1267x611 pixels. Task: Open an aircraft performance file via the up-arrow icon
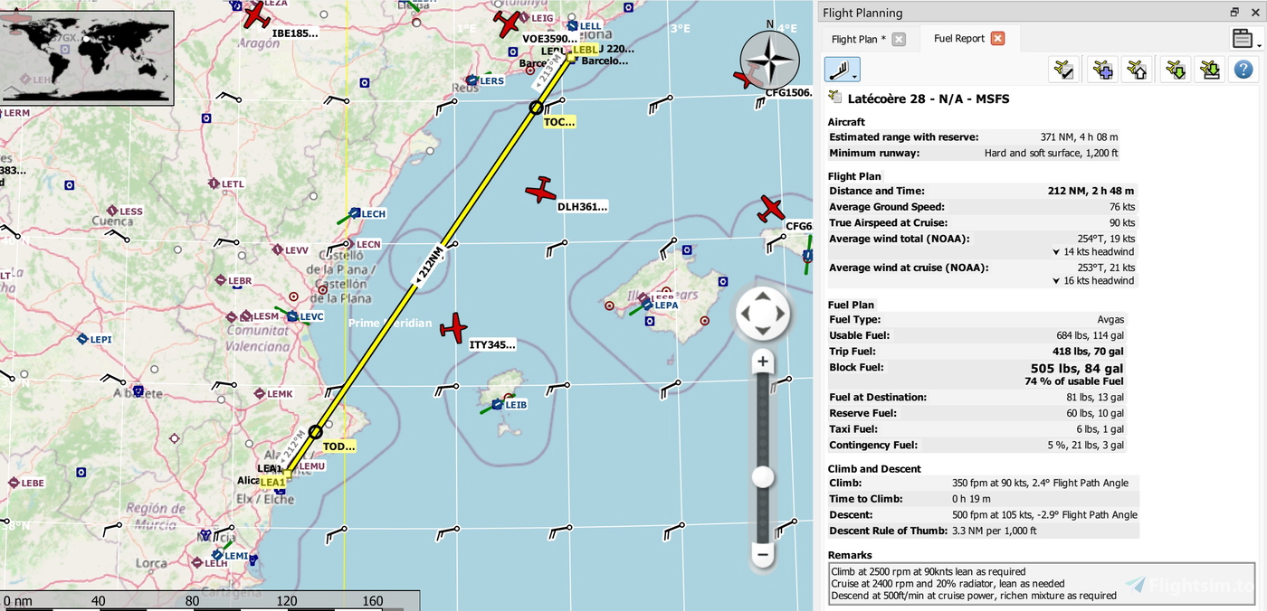pos(1138,69)
